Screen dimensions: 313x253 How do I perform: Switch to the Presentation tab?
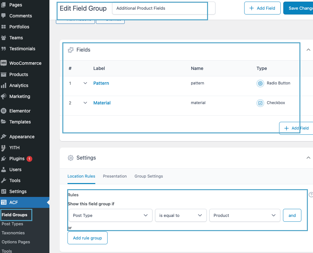click(115, 176)
